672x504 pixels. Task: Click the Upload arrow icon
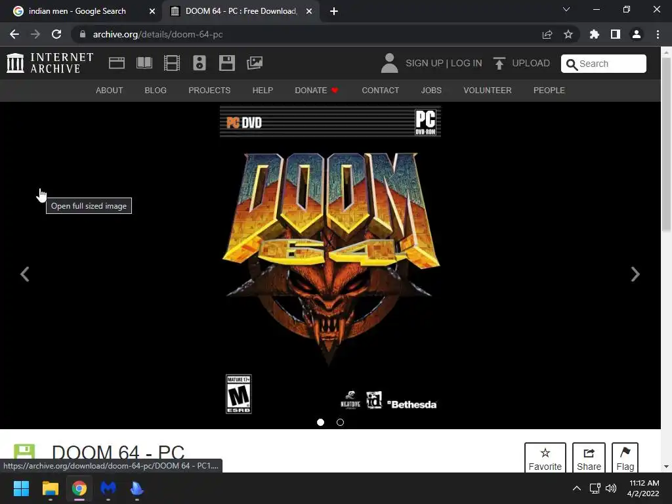point(499,64)
